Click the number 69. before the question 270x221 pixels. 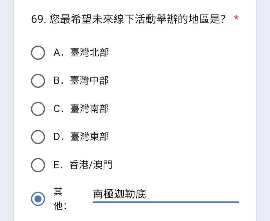tap(39, 19)
